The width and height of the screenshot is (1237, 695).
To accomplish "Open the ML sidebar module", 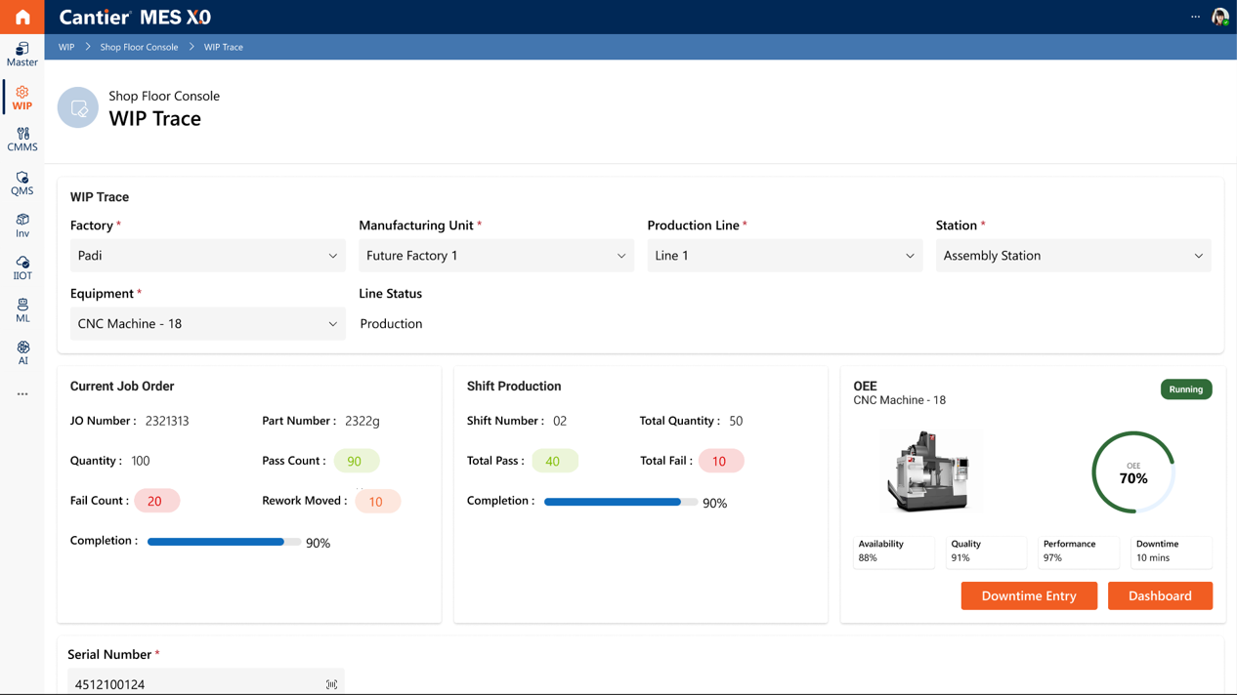I will point(22,310).
